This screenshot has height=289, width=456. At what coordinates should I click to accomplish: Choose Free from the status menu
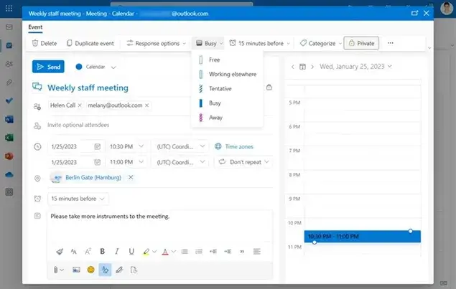coord(227,60)
